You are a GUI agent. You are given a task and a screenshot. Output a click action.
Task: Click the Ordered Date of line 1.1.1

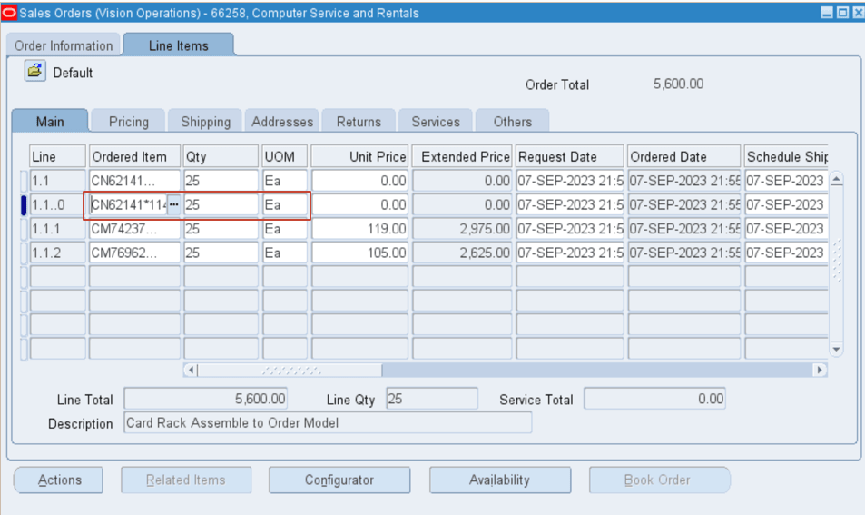pos(684,229)
